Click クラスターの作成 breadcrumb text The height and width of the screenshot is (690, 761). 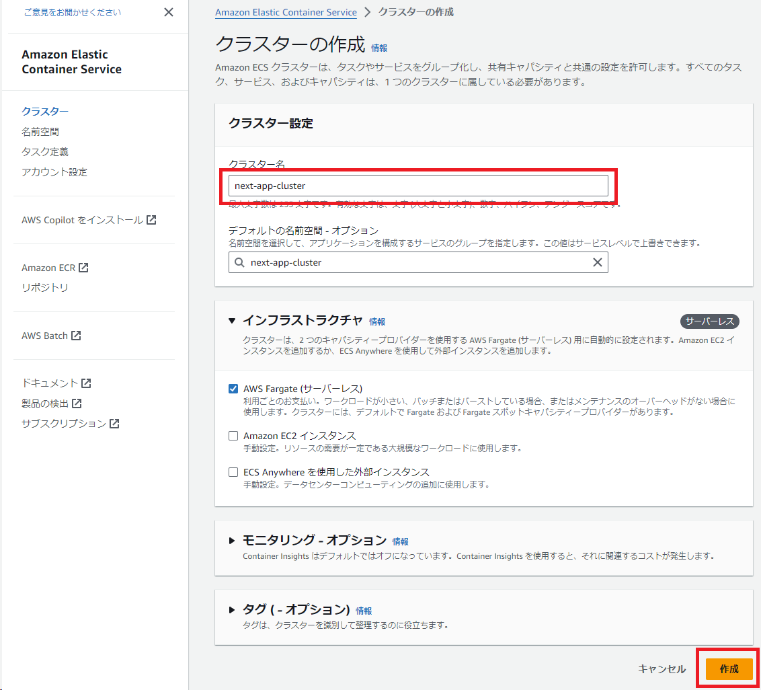[x=416, y=12]
